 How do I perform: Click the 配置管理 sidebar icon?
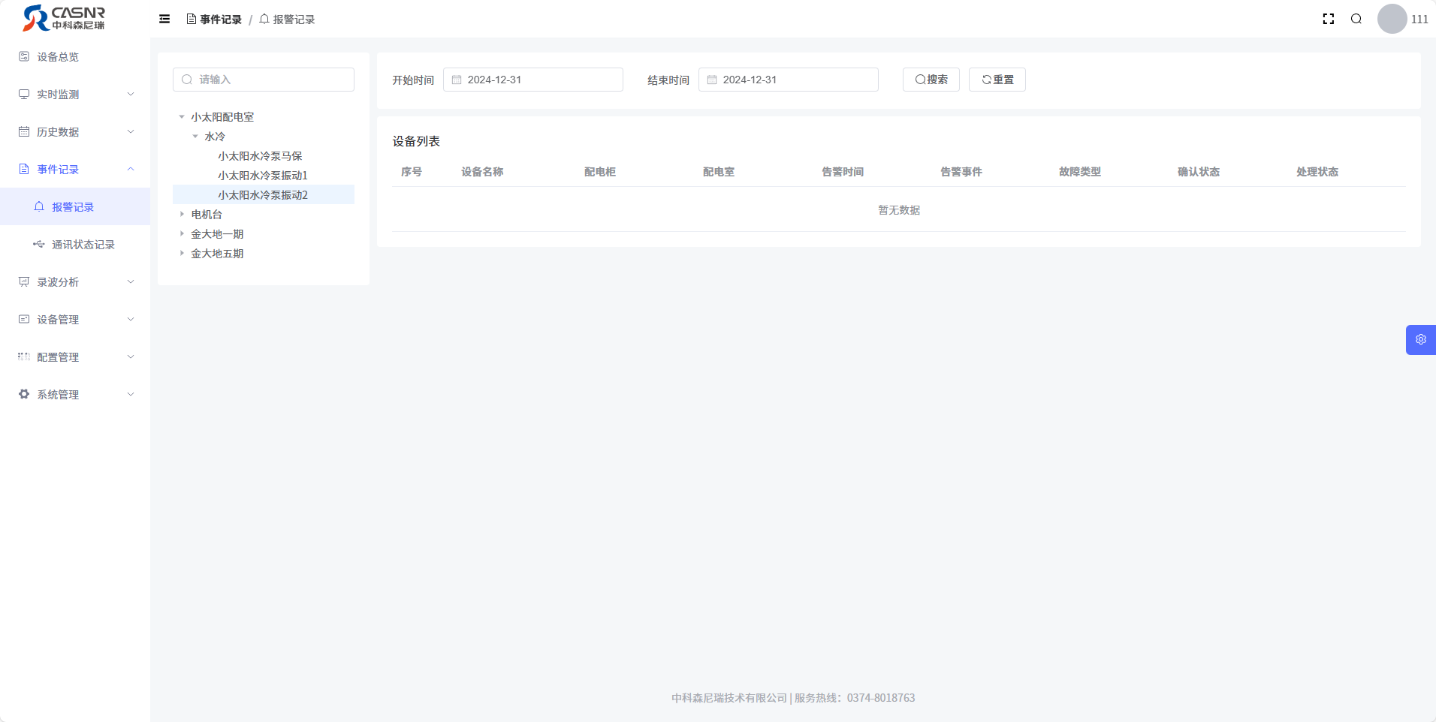(24, 356)
